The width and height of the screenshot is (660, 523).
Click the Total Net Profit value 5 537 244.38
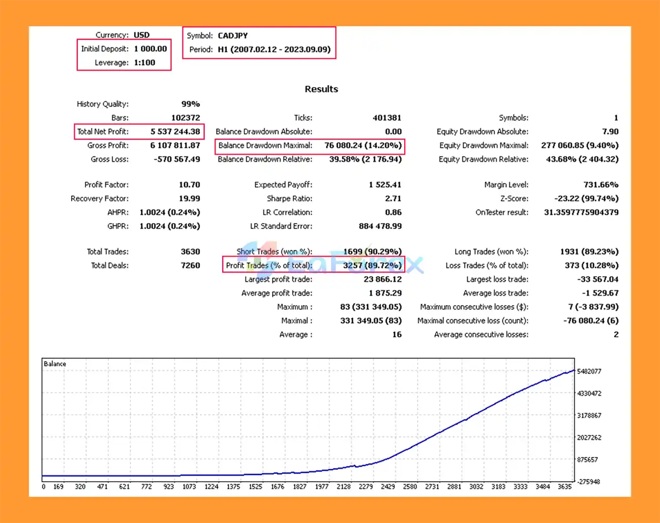pyautogui.click(x=175, y=132)
